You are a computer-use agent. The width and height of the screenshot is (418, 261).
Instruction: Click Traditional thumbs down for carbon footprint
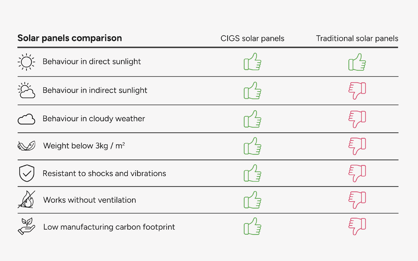357,226
